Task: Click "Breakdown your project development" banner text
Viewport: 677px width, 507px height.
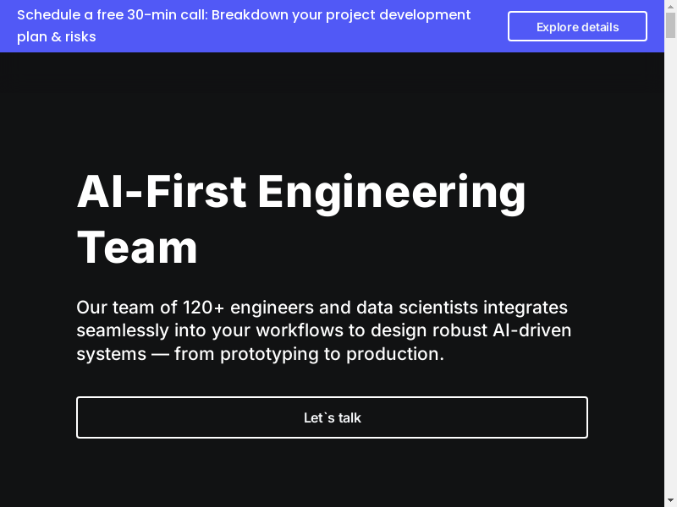Action: point(341,15)
